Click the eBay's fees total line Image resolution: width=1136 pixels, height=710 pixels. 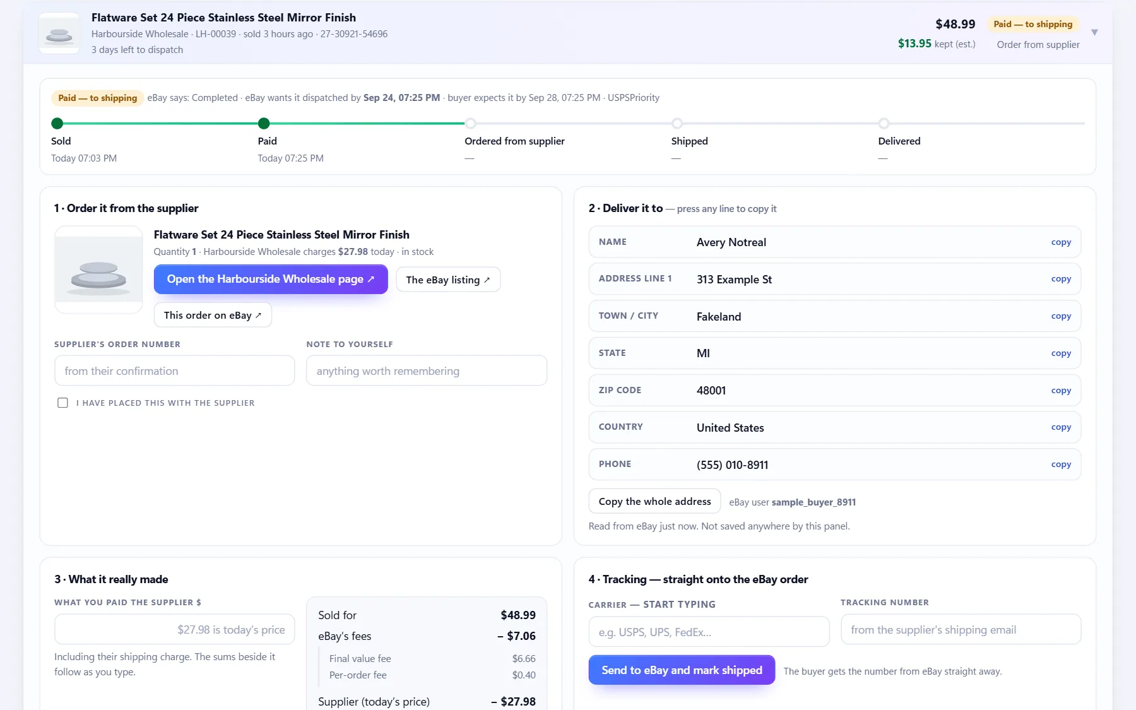[427, 636]
